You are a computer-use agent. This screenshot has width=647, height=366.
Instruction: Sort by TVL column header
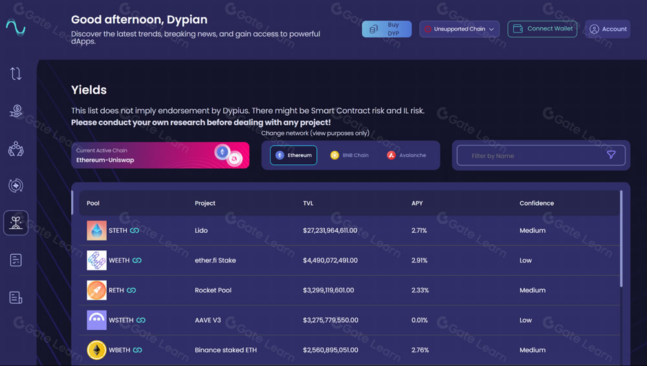pos(308,203)
